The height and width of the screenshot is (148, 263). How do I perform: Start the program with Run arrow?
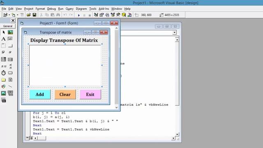pyautogui.click(x=78, y=15)
